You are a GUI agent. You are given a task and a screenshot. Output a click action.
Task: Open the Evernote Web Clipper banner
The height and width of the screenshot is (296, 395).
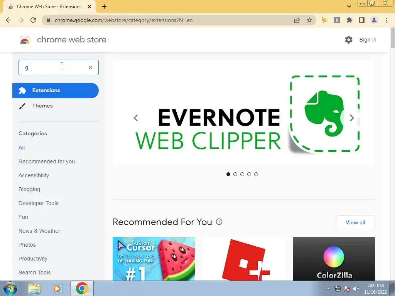[244, 113]
